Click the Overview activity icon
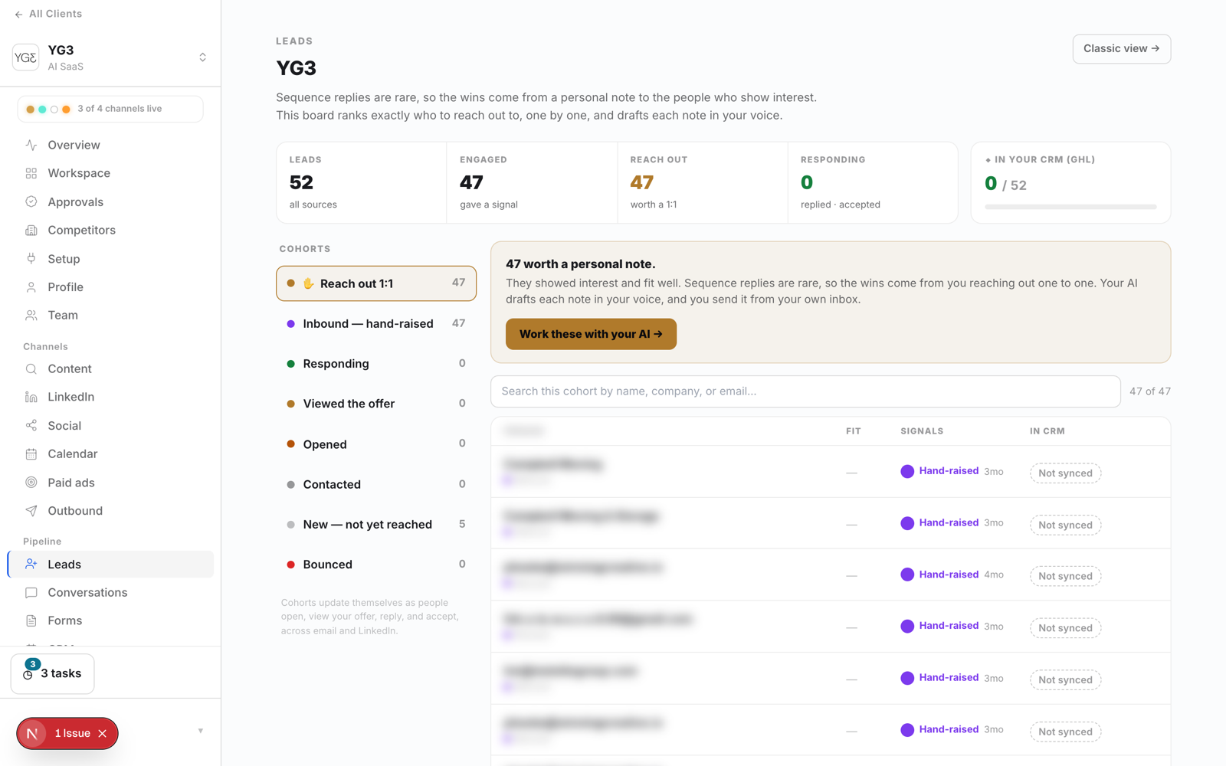Viewport: 1226px width, 766px height. click(x=31, y=145)
